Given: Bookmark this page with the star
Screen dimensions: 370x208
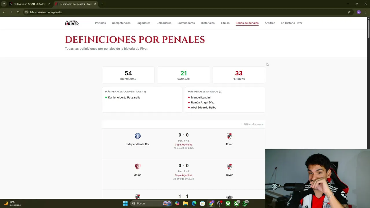Looking at the screenshot, I should pos(349,12).
